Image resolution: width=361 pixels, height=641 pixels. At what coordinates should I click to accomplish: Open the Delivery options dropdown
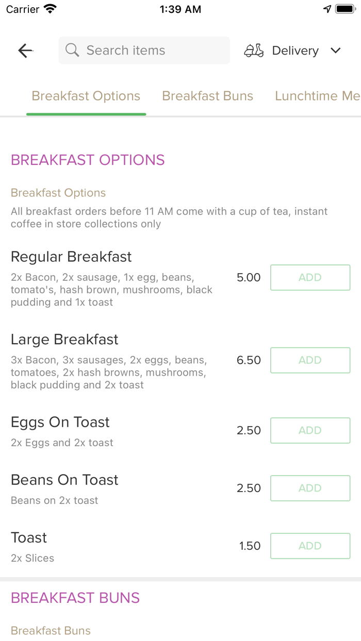[295, 50]
